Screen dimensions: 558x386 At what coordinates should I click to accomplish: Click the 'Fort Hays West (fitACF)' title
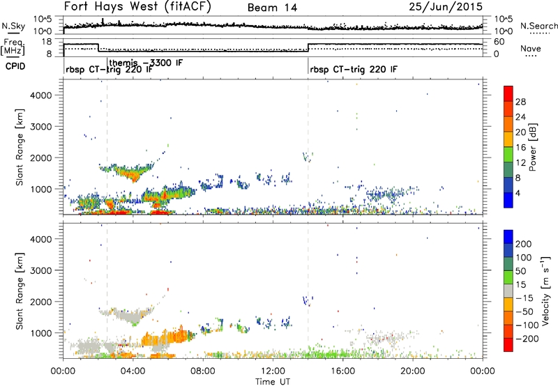137,7
